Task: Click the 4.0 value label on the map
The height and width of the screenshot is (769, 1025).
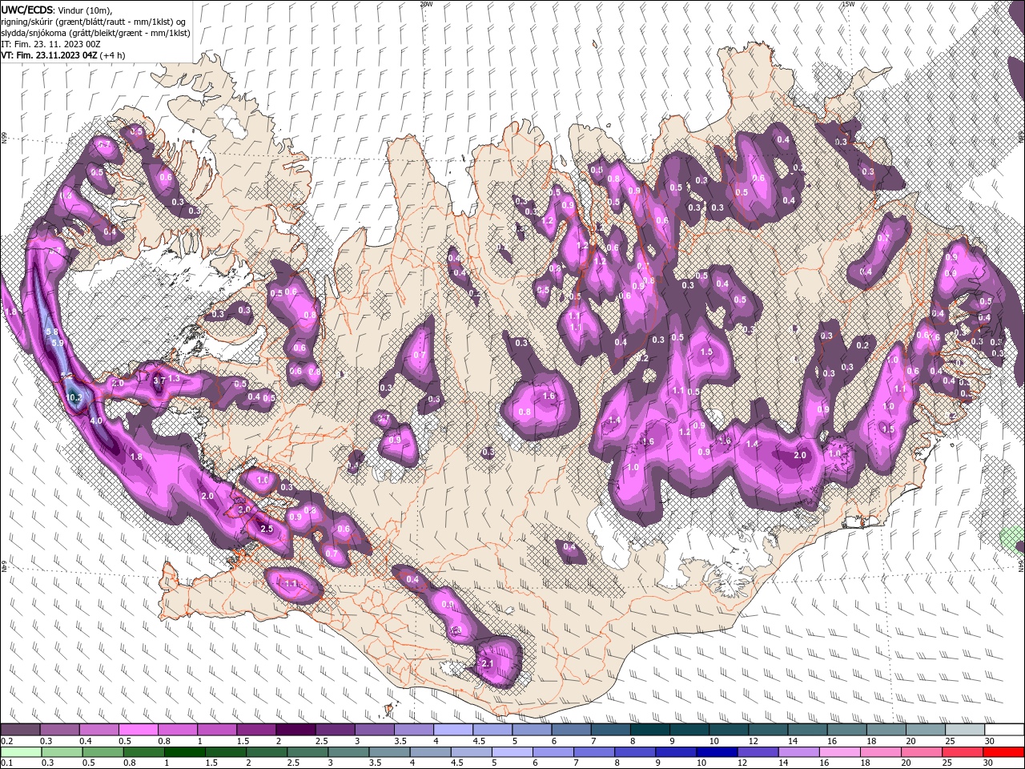Action: click(97, 421)
